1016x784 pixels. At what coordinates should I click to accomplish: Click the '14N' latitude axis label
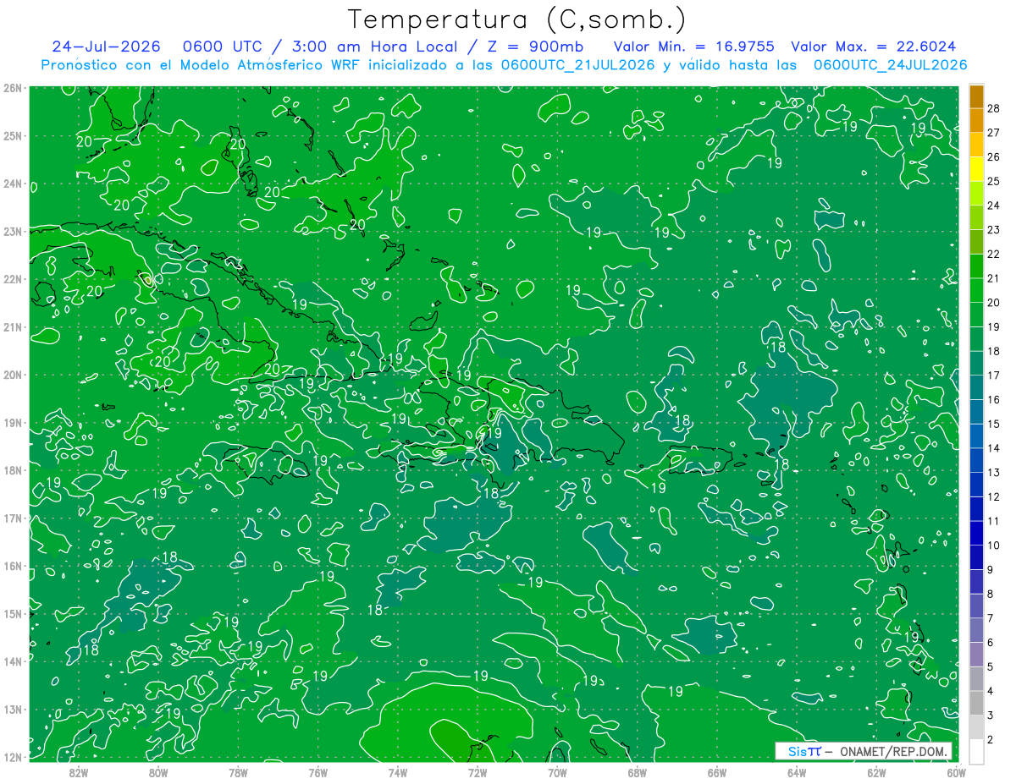point(12,661)
